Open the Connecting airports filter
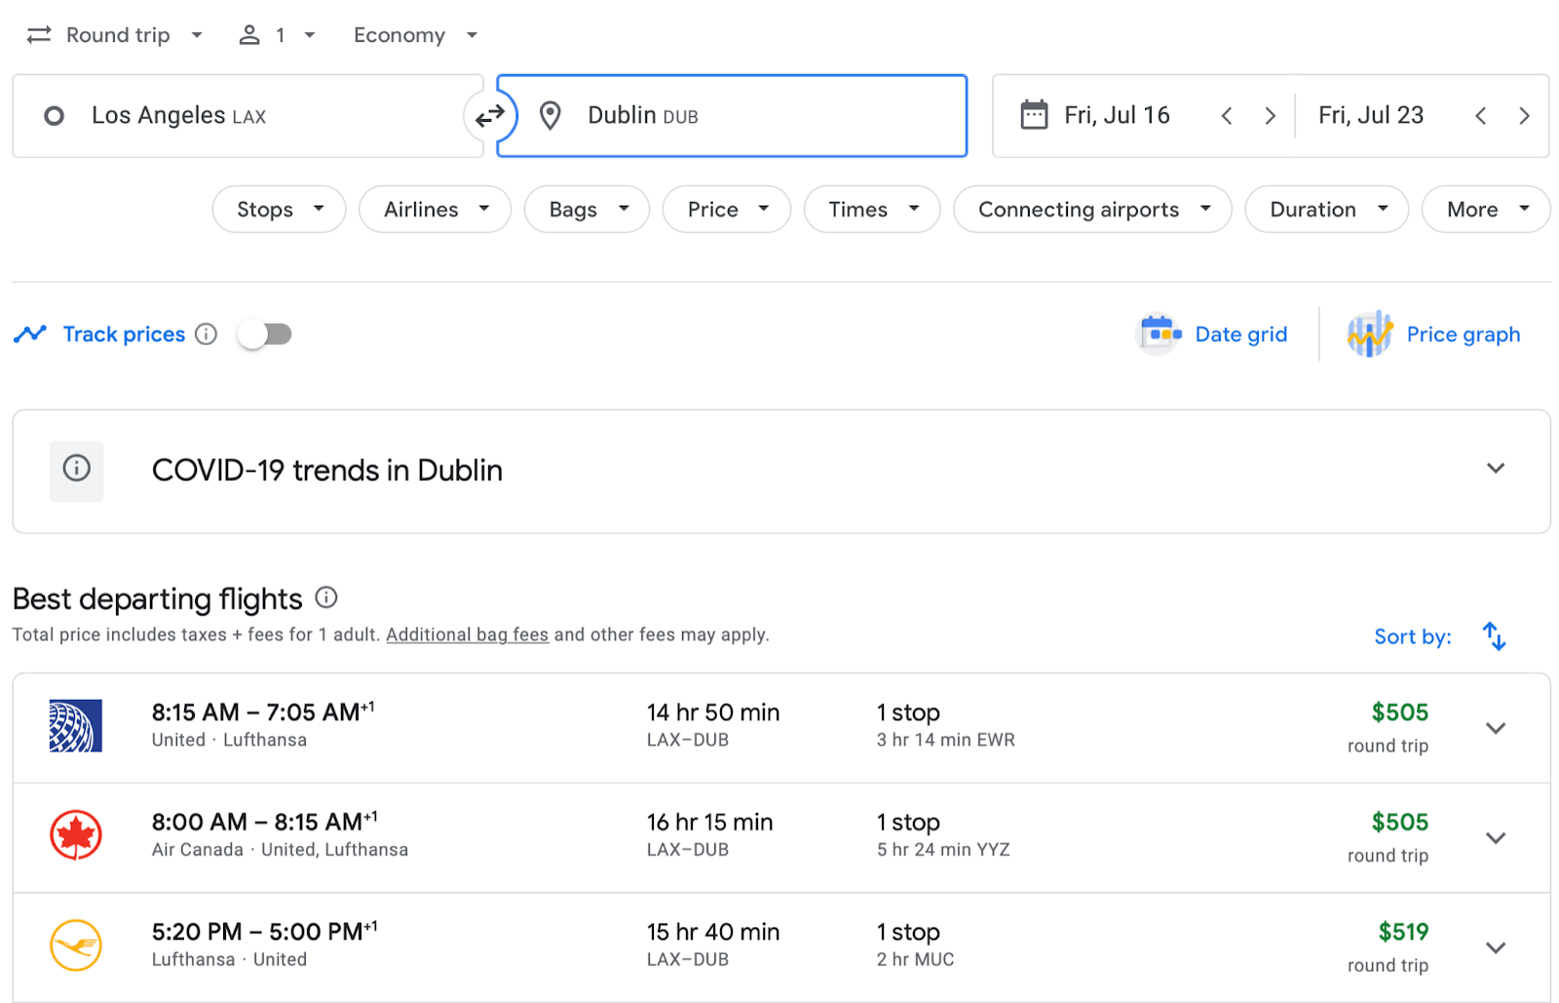Image resolution: width=1559 pixels, height=1003 pixels. coord(1092,210)
